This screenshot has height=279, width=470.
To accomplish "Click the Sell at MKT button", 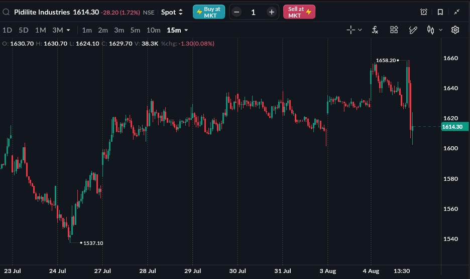I will point(299,12).
